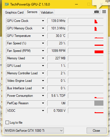Switch to the Graphics Card tab
This screenshot has height=137, width=110.
14,12
